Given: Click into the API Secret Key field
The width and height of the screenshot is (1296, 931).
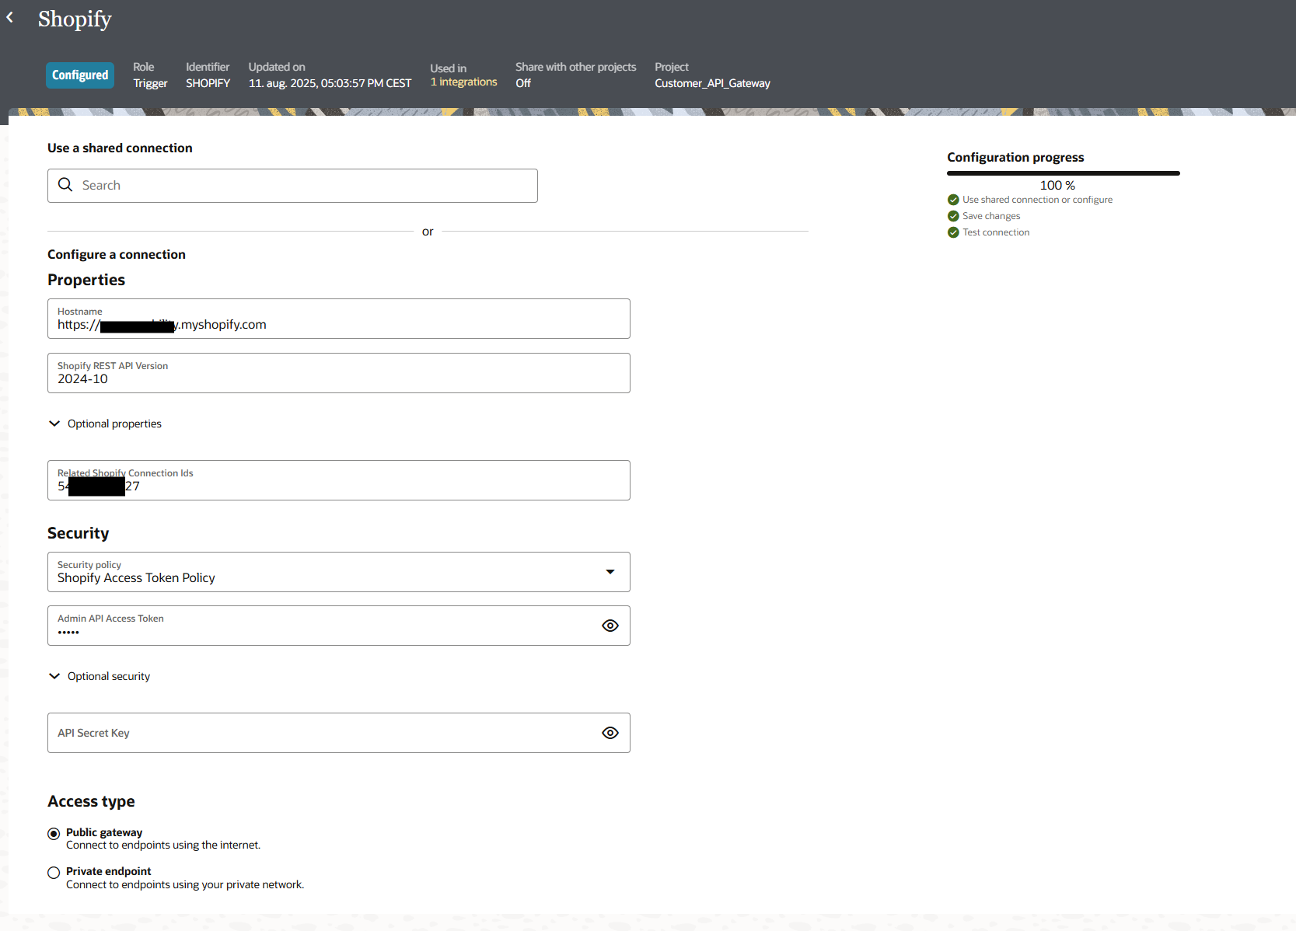Looking at the screenshot, I should point(339,733).
